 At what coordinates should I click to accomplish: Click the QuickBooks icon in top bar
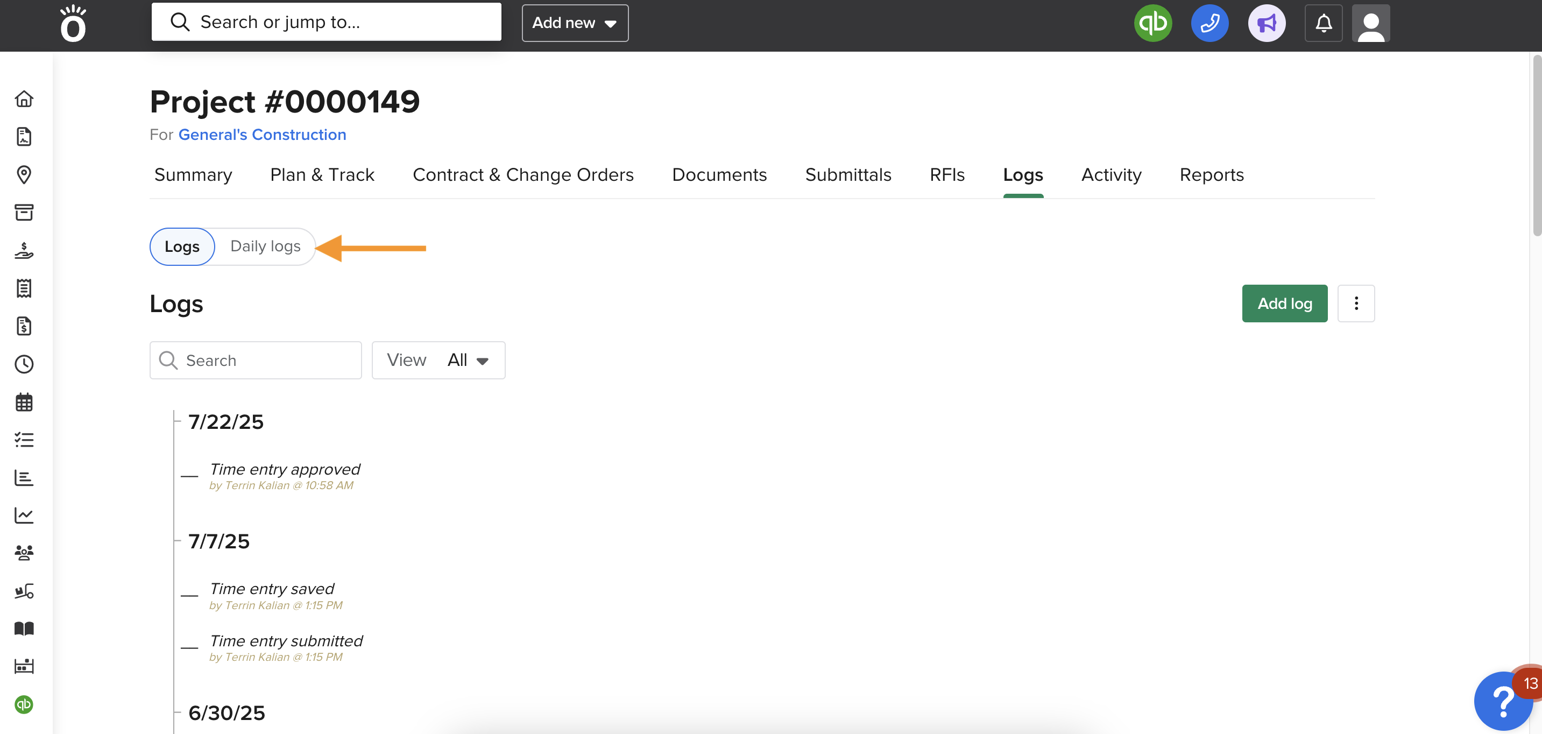pos(1152,23)
